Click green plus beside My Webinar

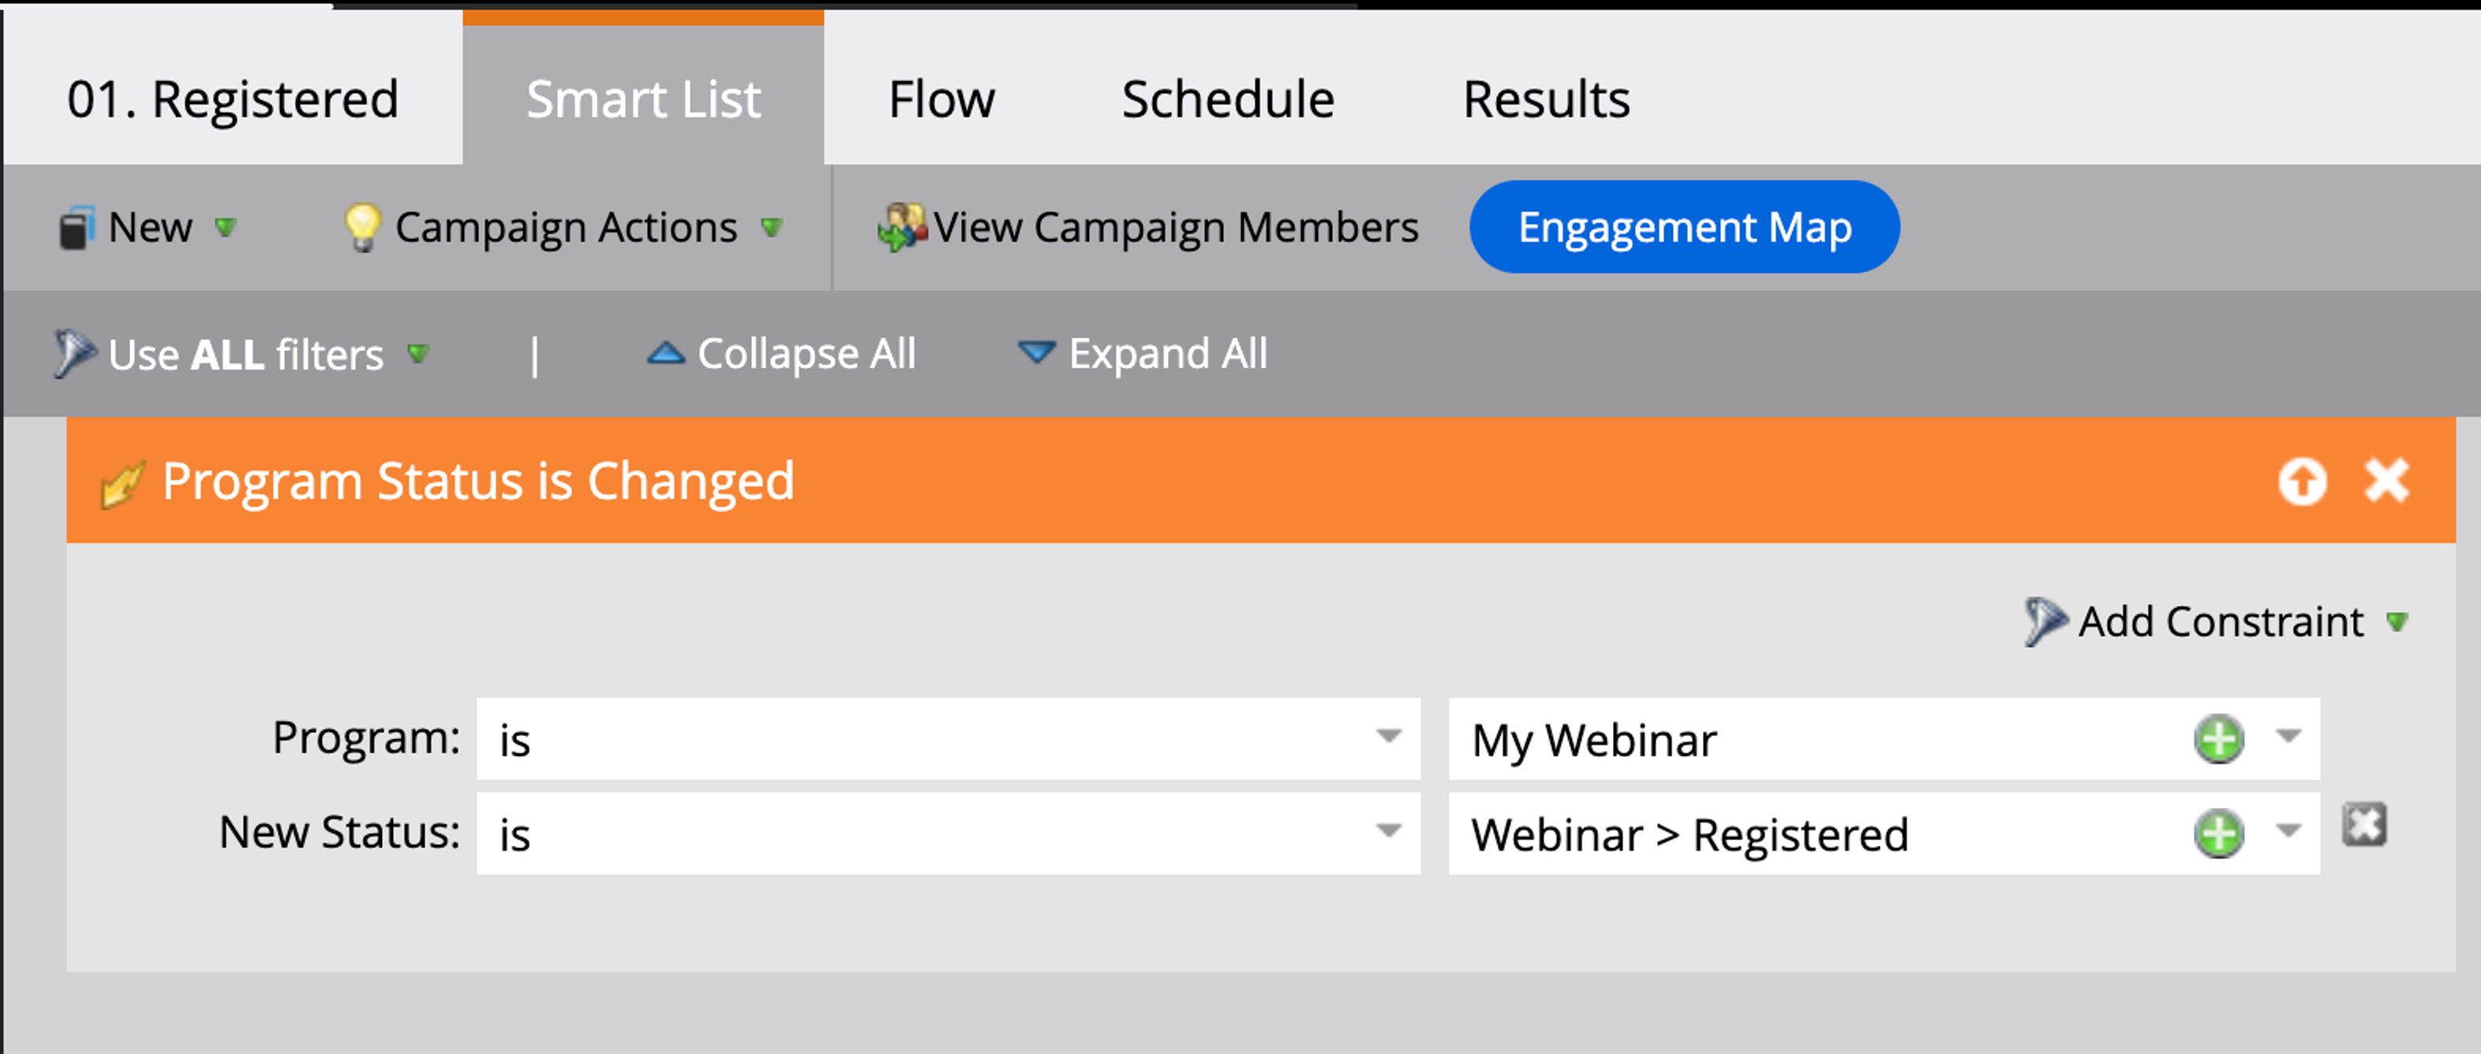[2218, 739]
